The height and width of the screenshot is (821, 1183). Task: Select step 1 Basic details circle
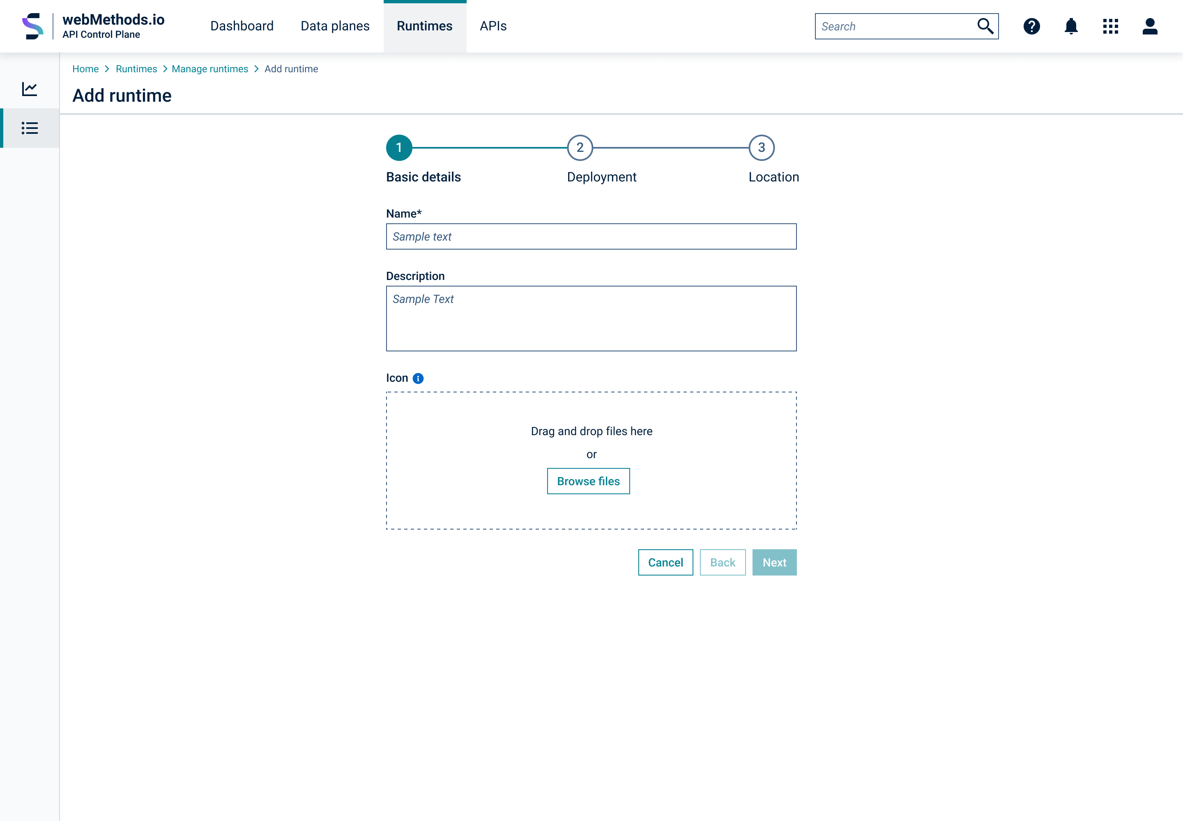point(399,148)
